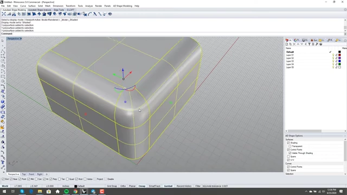Click the help icon in Layers panel toolbar
The height and width of the screenshot is (195, 347).
(x=320, y=44)
